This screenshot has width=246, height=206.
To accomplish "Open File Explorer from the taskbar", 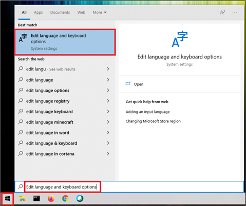I will (x=22, y=199).
